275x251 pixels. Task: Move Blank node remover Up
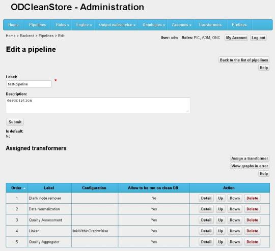221,198
